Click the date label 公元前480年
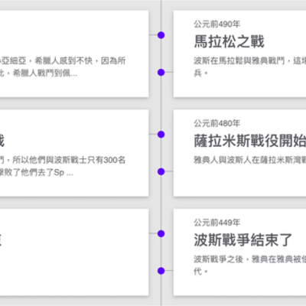The height and width of the screenshot is (306, 306). [217, 123]
